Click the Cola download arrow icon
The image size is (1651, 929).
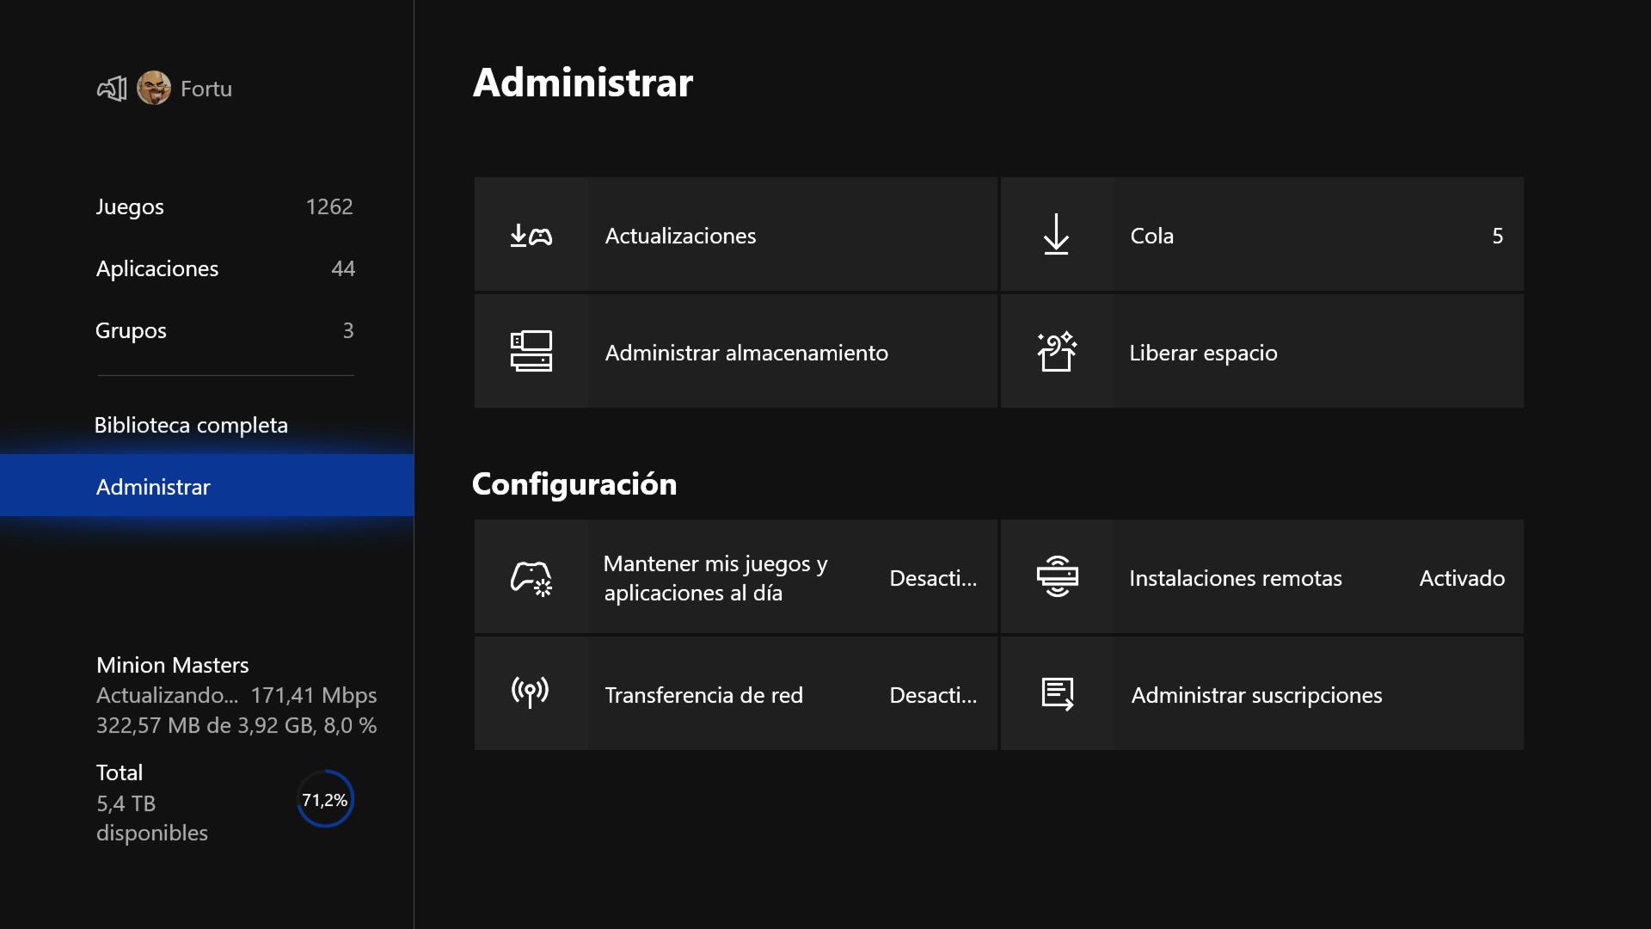pos(1056,235)
